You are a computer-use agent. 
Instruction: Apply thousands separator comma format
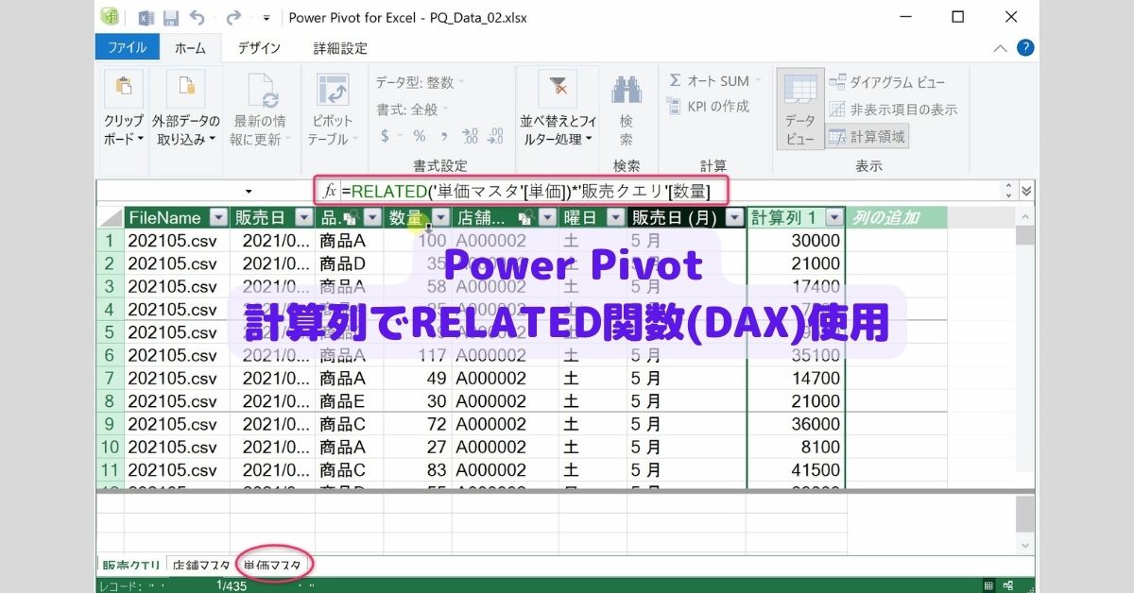[442, 135]
